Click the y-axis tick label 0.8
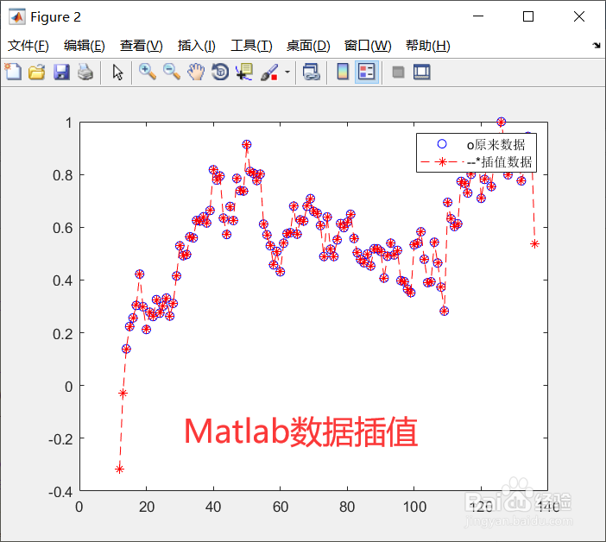The height and width of the screenshot is (542, 606). click(63, 175)
